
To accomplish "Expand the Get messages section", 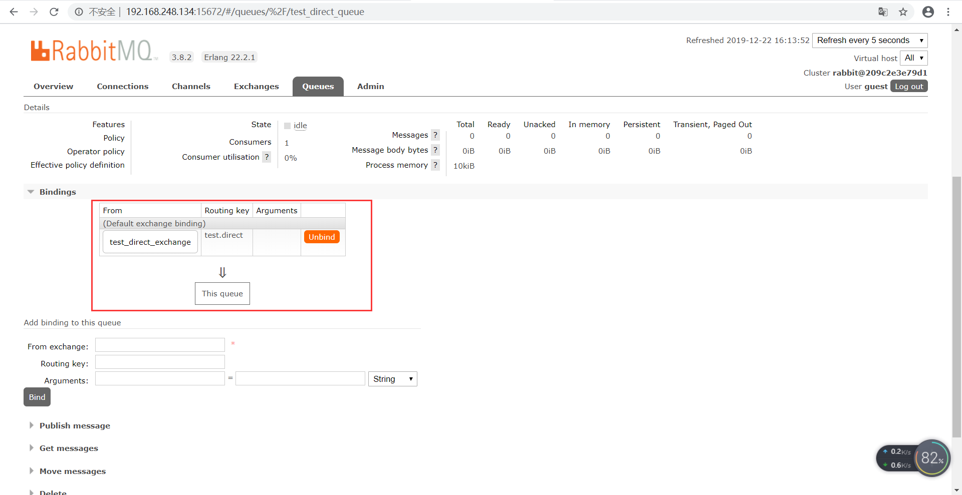I will click(x=69, y=448).
